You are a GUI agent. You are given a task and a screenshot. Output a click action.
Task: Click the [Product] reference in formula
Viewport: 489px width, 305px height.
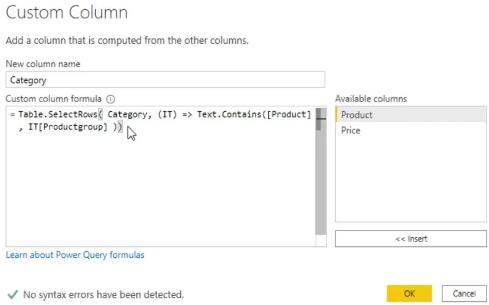(289, 114)
